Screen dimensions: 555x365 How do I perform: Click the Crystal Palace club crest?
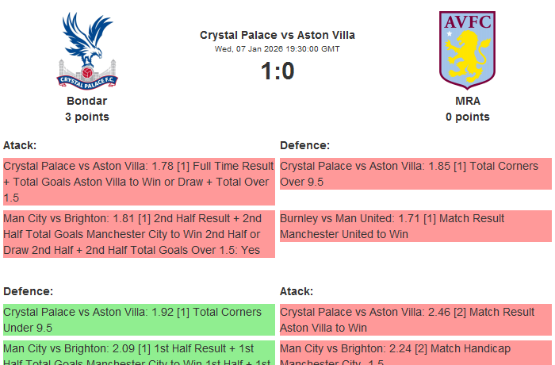[87, 50]
